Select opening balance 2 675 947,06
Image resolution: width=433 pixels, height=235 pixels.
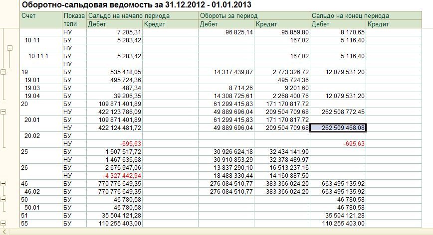coord(123,168)
